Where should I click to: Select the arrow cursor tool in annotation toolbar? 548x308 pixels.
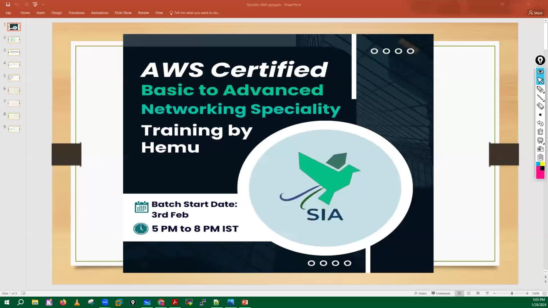pyautogui.click(x=540, y=80)
